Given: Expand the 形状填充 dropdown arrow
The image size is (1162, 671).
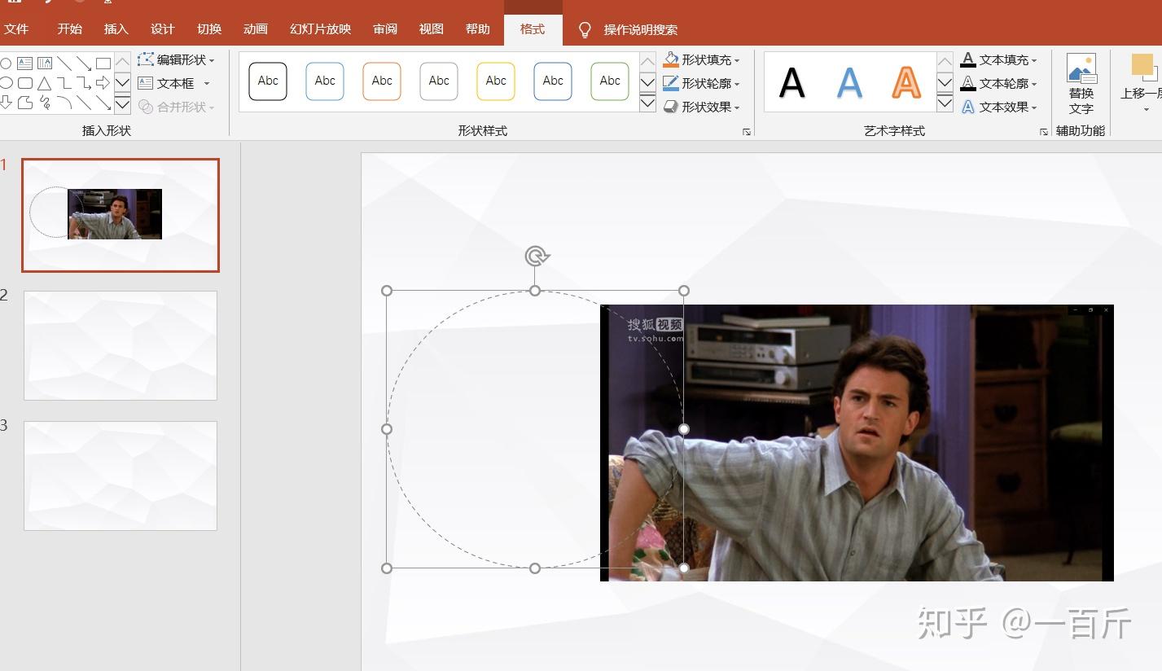Looking at the screenshot, I should pyautogui.click(x=737, y=60).
